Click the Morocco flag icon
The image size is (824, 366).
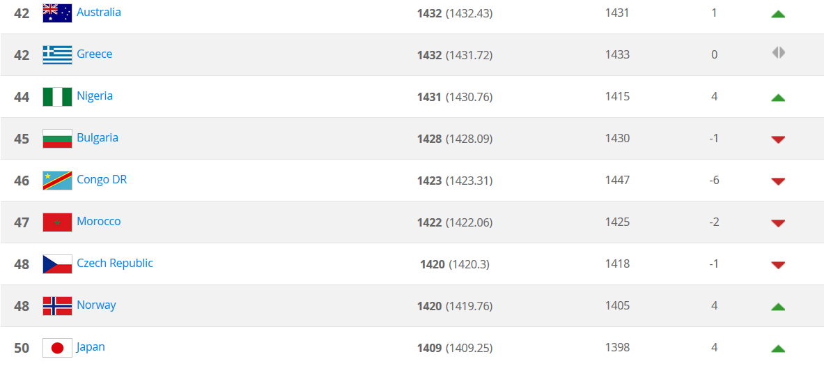click(x=57, y=222)
